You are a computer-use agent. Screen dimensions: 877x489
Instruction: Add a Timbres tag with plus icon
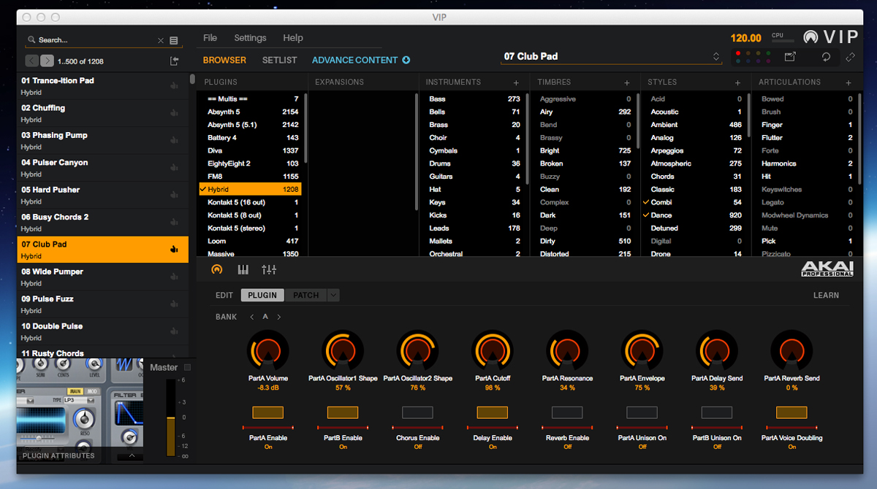[x=626, y=82]
